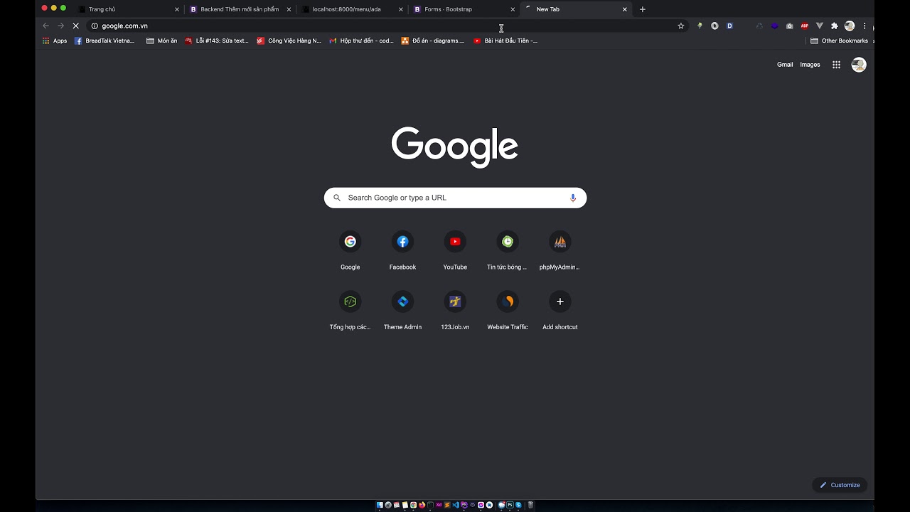Screen dimensions: 910x512
Task: Open the phpMyAdmin shortcut tile
Action: pyautogui.click(x=560, y=251)
